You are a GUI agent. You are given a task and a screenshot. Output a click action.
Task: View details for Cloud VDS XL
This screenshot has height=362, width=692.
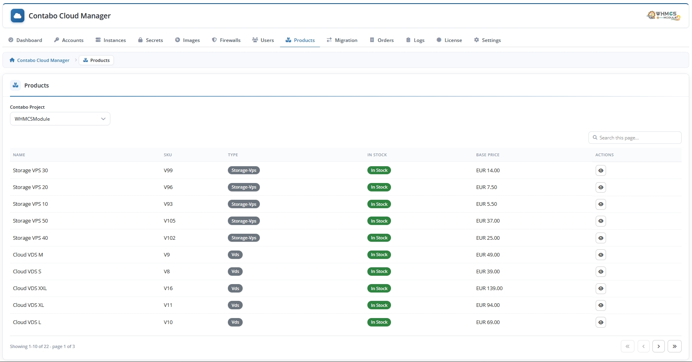(x=601, y=305)
